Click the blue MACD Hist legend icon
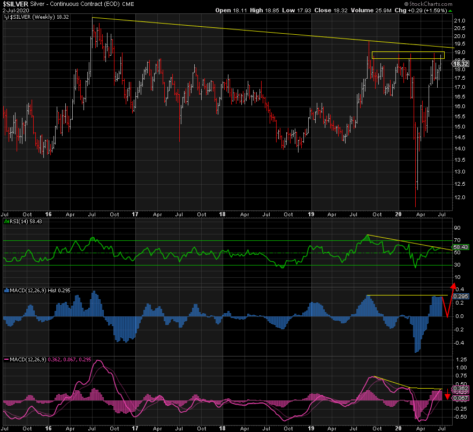 tap(6, 290)
